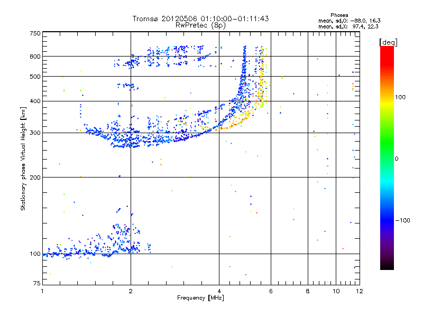Click the x-axis tick label '4'
The height and width of the screenshot is (317, 423).
coord(219,291)
